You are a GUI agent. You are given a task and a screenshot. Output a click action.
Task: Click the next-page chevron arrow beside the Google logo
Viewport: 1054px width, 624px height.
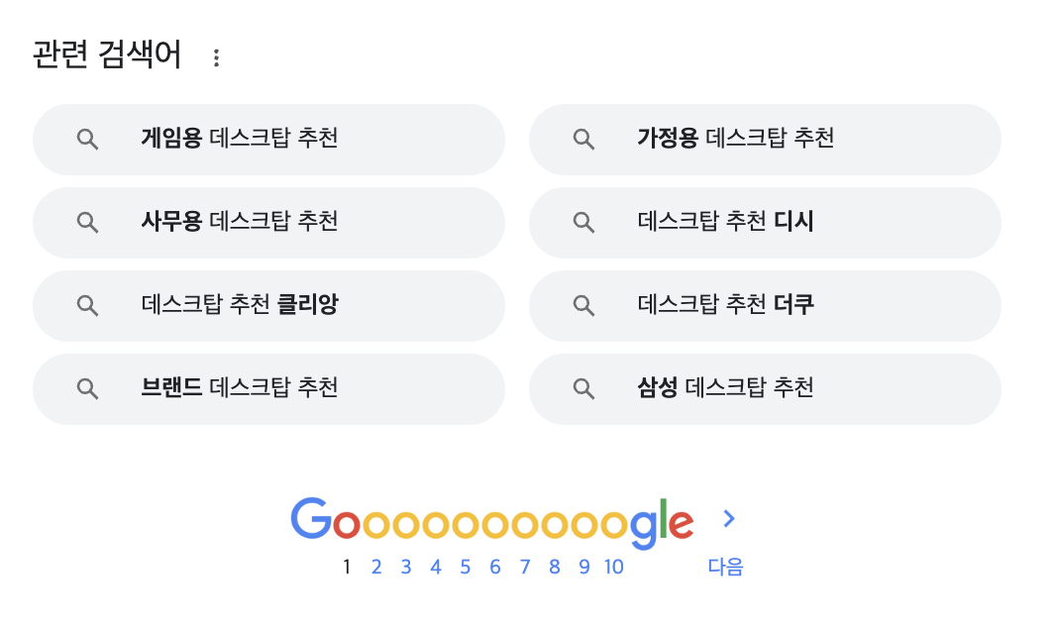point(729,518)
